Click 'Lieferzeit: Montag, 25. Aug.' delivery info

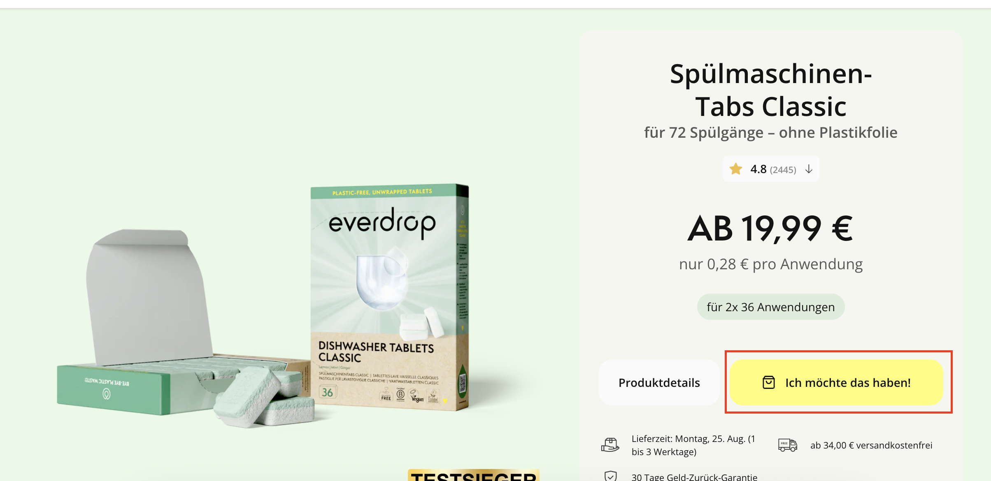[694, 445]
